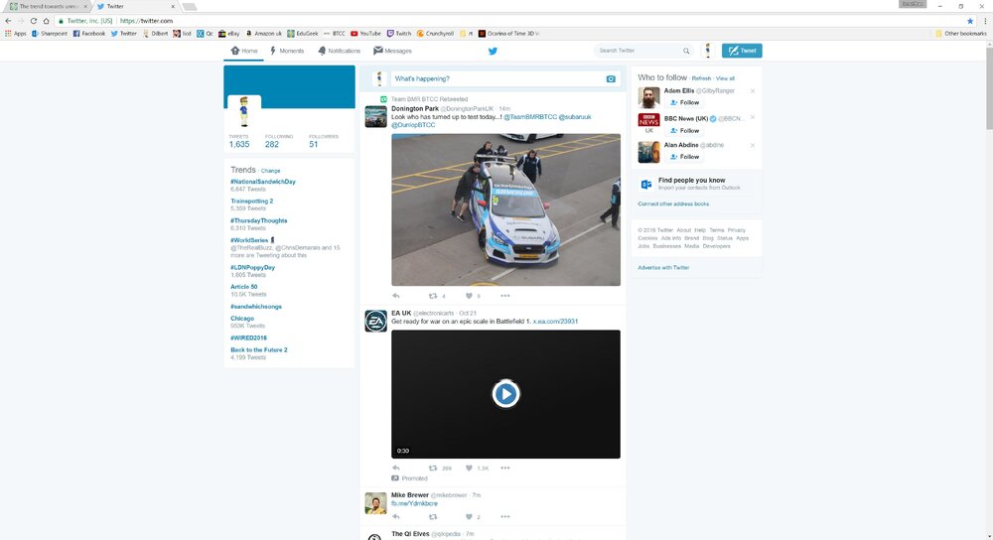This screenshot has height=540, width=993.
Task: Like the EA UK tweet
Action: pos(470,468)
